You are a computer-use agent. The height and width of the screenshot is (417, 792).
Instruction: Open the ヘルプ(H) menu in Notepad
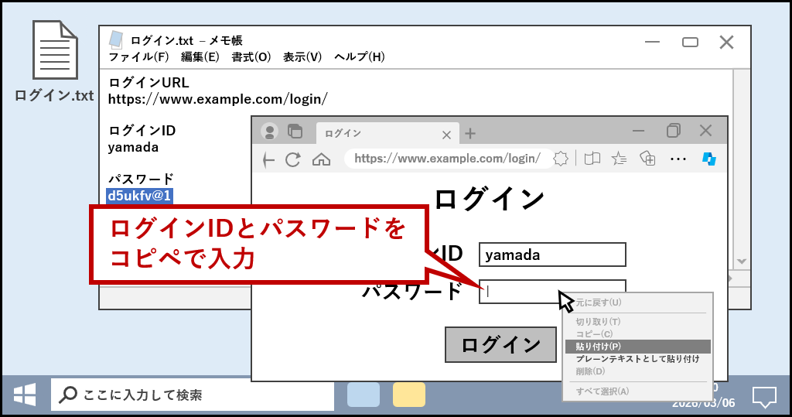tap(359, 56)
